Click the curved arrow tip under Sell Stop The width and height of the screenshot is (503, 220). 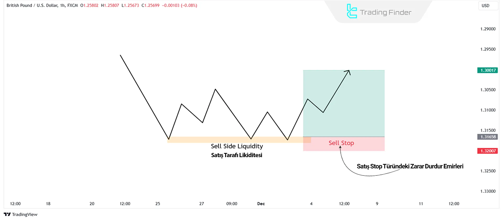340,147
